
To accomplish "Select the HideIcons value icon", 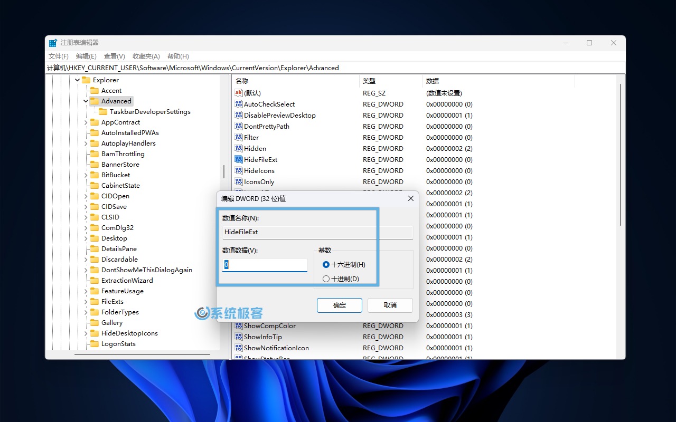I will click(x=238, y=170).
